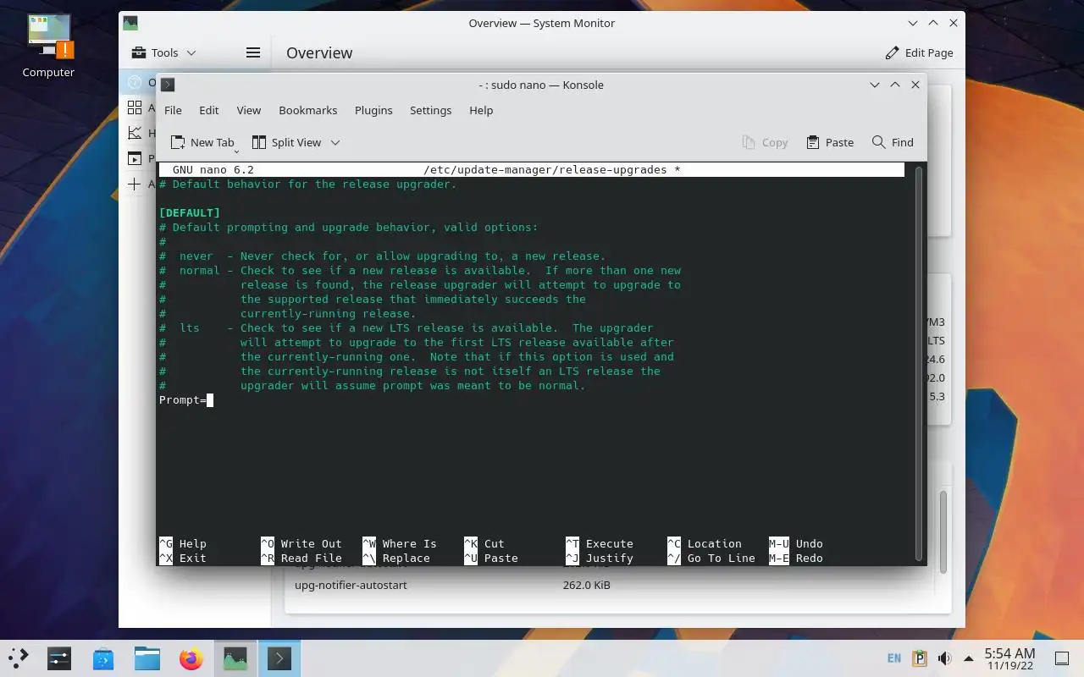This screenshot has width=1084, height=677.
Task: Click the ^U Paste shortcut in nano
Action: [491, 559]
